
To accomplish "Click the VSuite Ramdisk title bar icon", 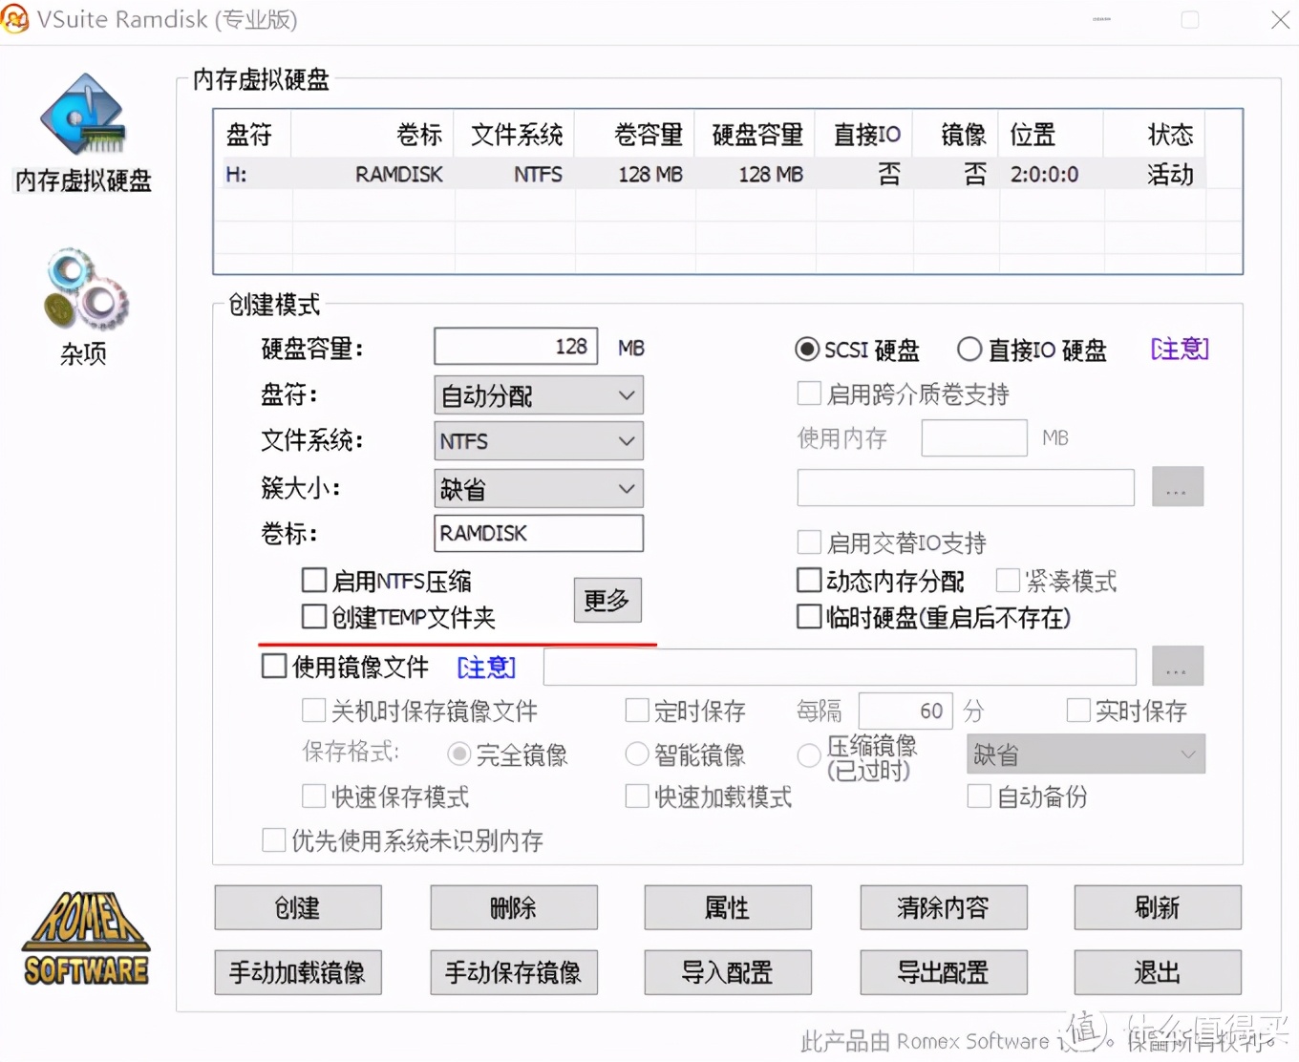I will tap(15, 19).
